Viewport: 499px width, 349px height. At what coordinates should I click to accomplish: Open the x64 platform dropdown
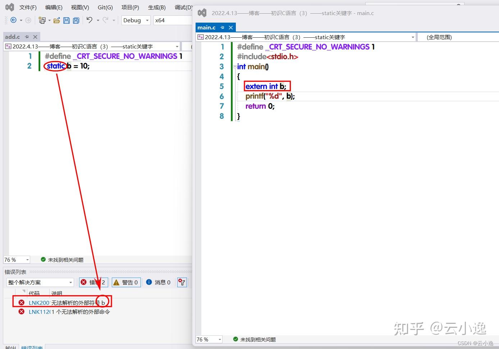(173, 20)
